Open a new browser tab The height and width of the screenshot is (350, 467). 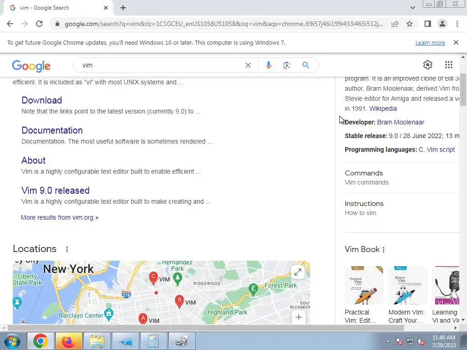[123, 8]
